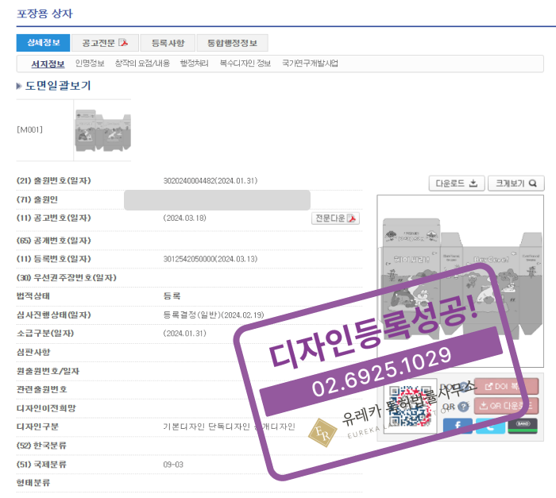Click the DOI 복사 copy button
This screenshot has height=498, width=556.
[x=506, y=387]
